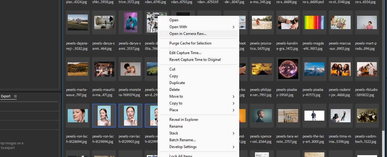Choose Purge Cache for Selection
Screen dimensions: 387x157
(x=190, y=43)
